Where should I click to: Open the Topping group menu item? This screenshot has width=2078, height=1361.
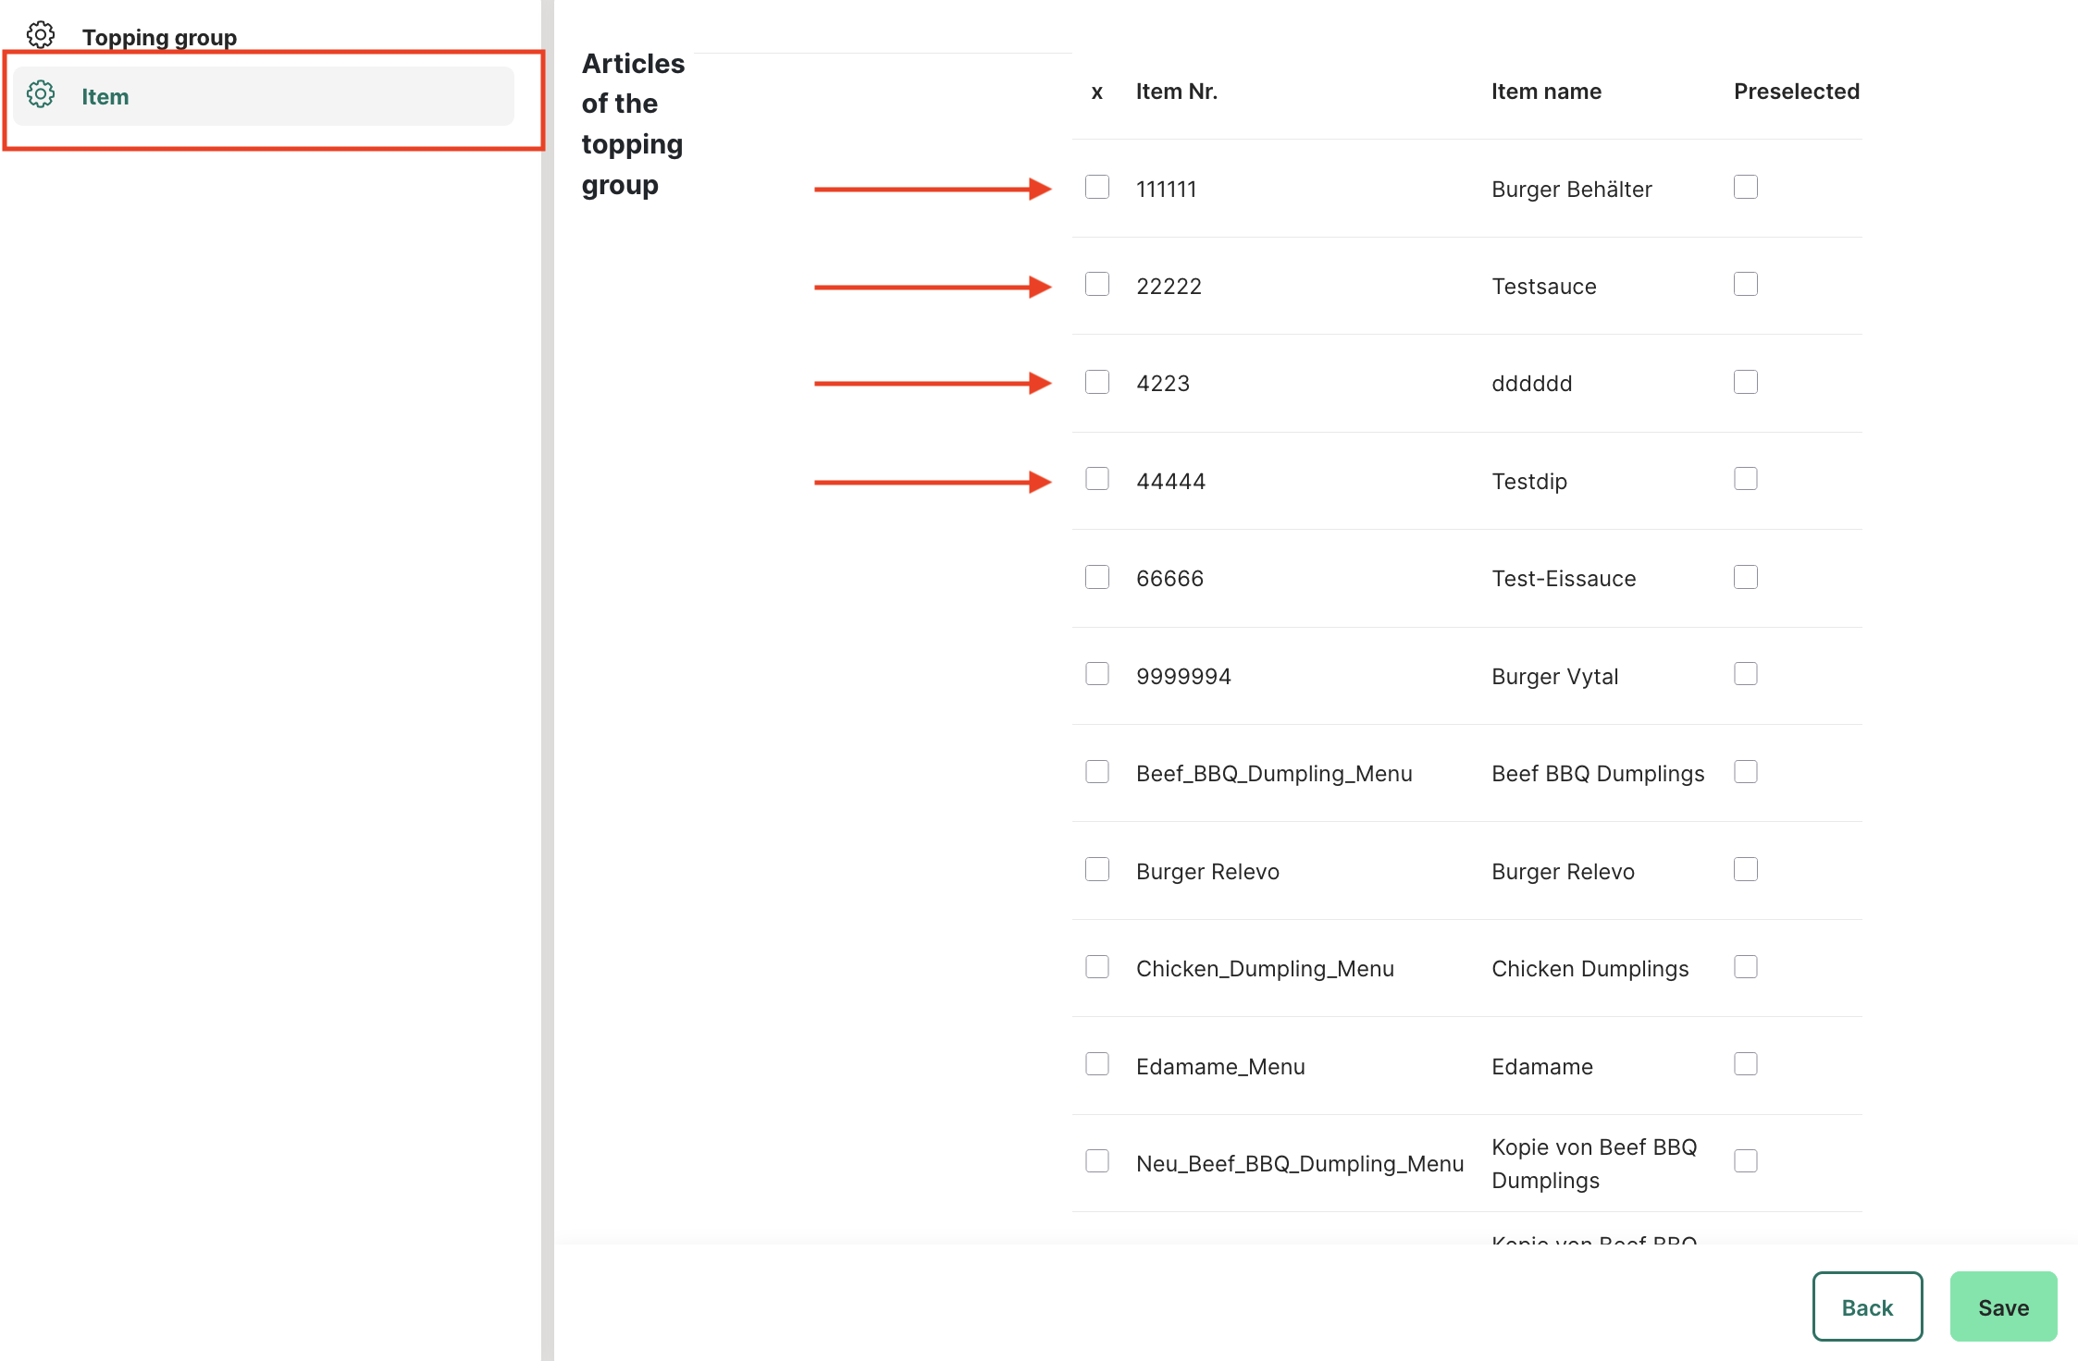159,37
